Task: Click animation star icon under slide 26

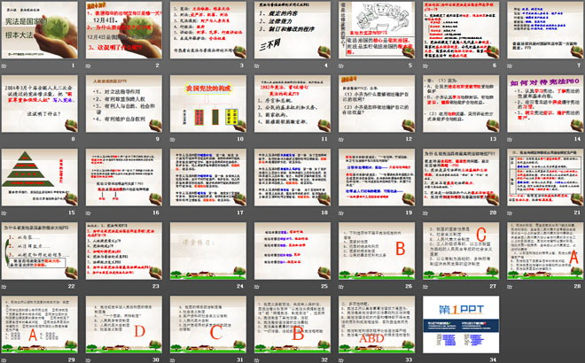Action: pos(341,287)
